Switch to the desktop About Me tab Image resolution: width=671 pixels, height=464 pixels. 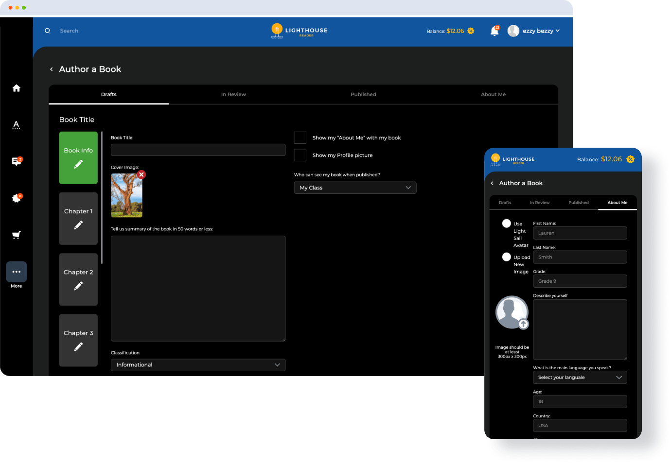(493, 94)
